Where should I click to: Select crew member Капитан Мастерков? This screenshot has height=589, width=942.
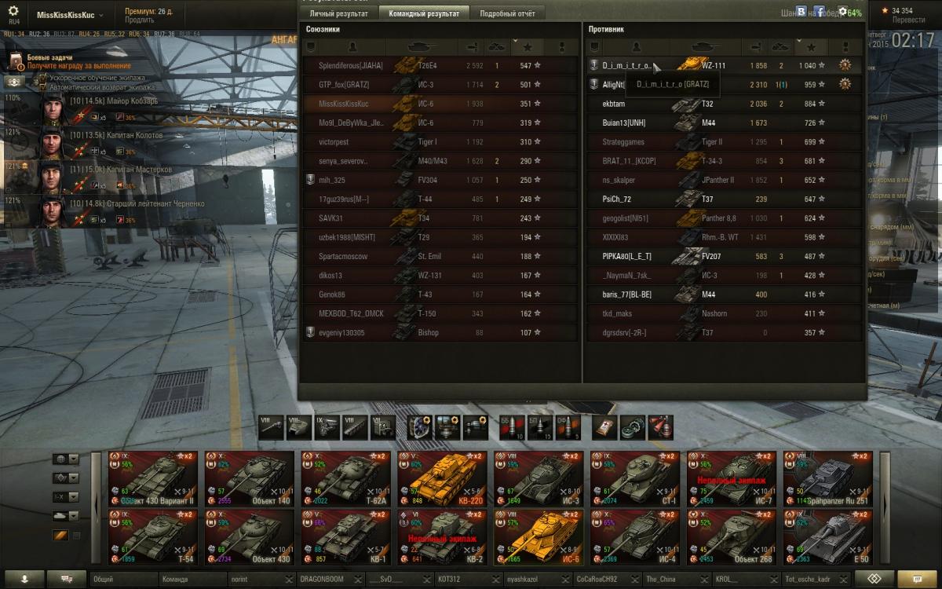click(x=102, y=177)
